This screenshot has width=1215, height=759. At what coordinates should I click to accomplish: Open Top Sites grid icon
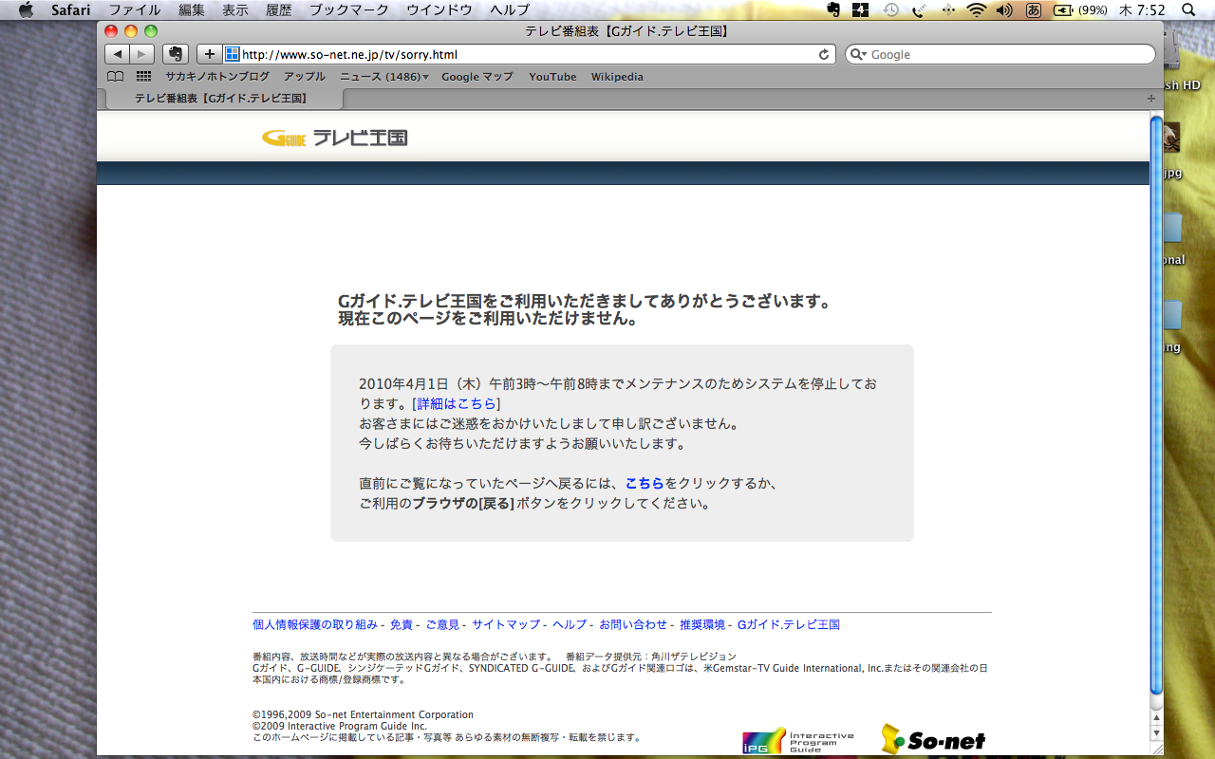(144, 77)
